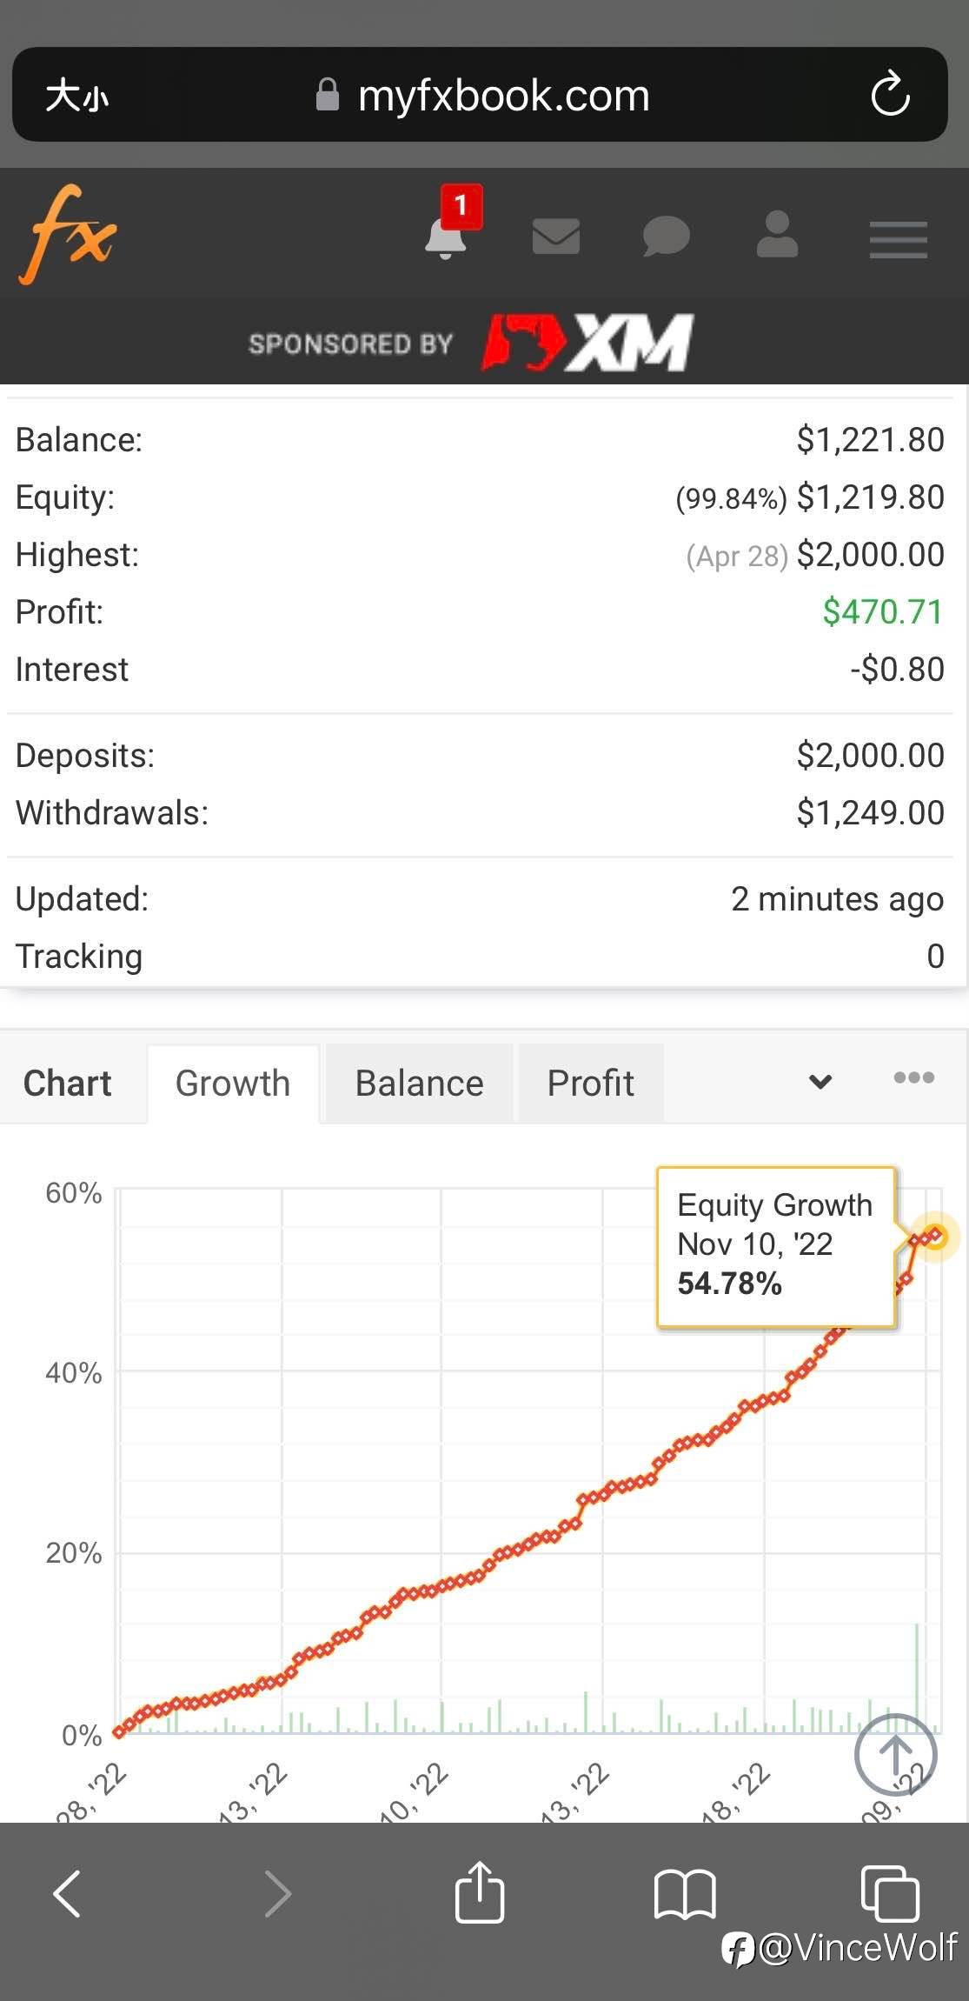This screenshot has height=2001, width=969.
Task: Go back to previous page
Action: point(68,1893)
